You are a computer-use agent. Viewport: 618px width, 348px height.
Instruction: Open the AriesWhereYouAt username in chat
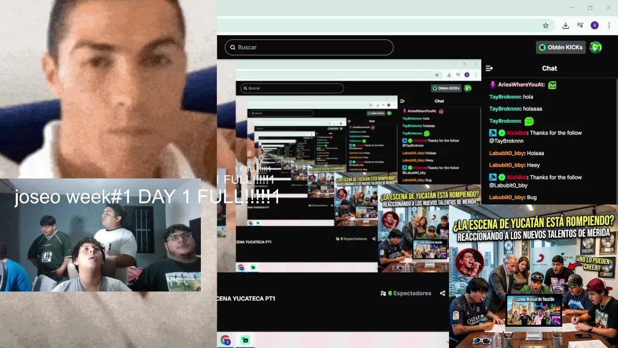tap(521, 85)
